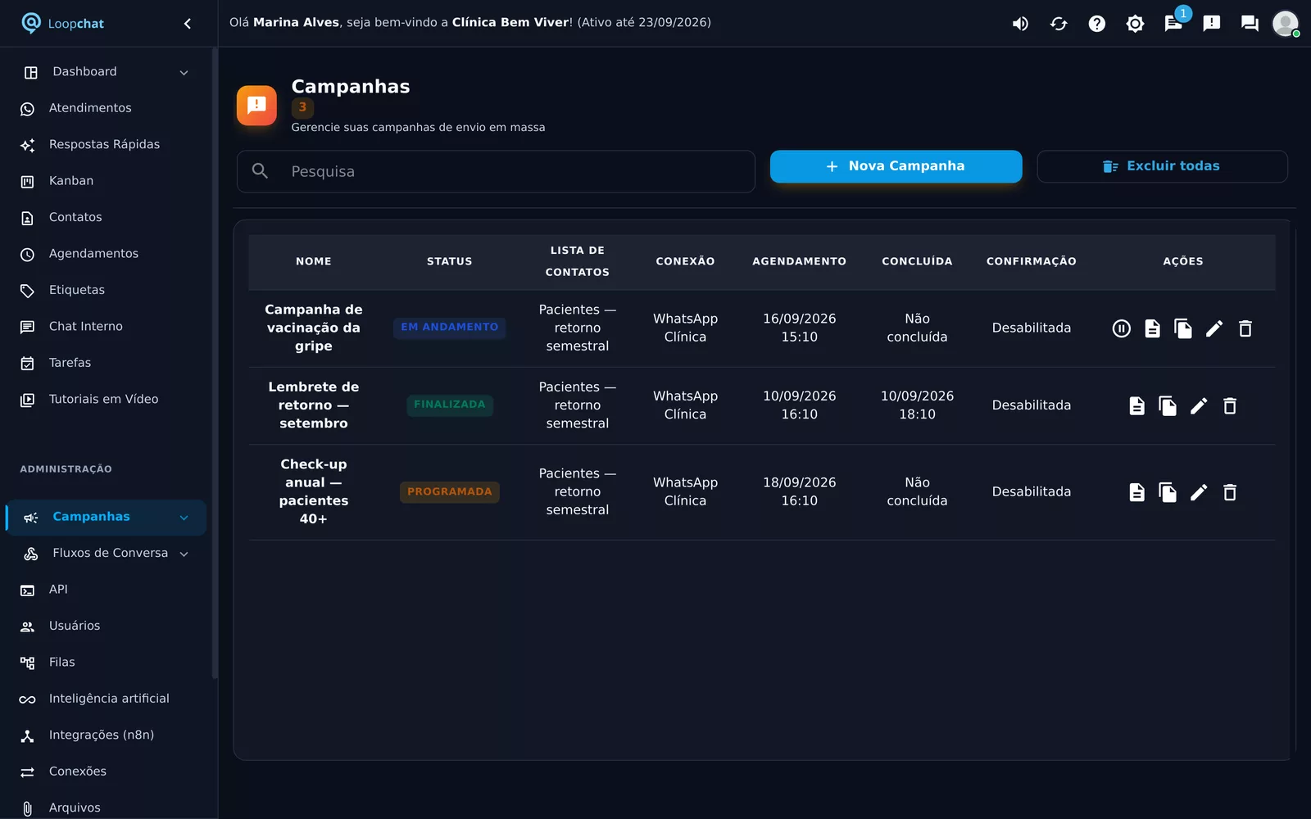
Task: Open Tutoriais em Vídeo
Action: point(107,400)
